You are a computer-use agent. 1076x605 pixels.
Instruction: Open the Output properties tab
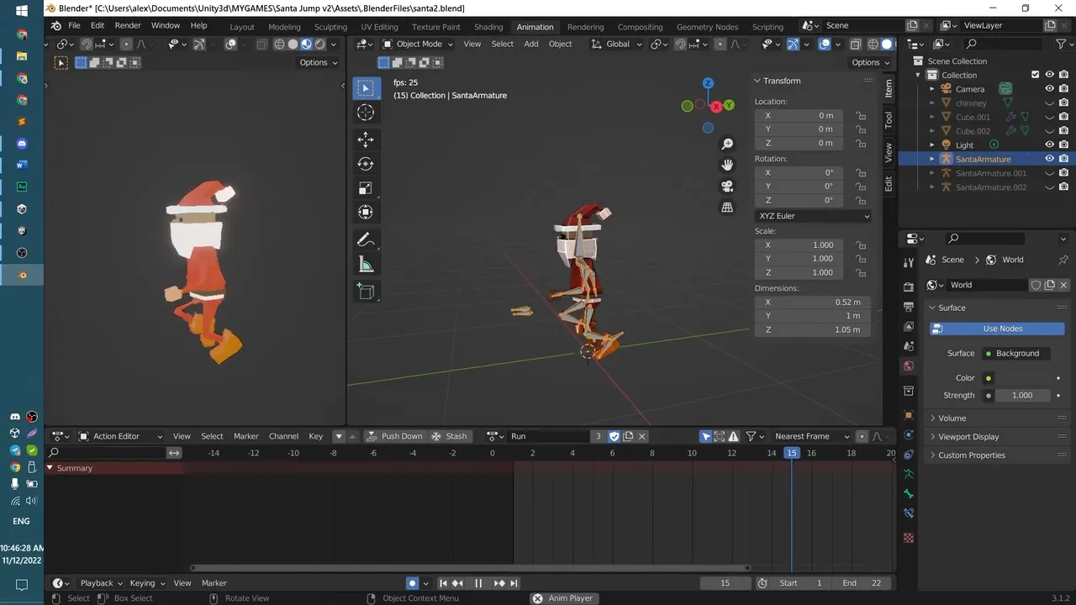click(909, 307)
